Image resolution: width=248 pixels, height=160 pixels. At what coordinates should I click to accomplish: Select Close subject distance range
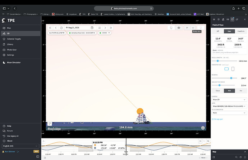click(218, 91)
